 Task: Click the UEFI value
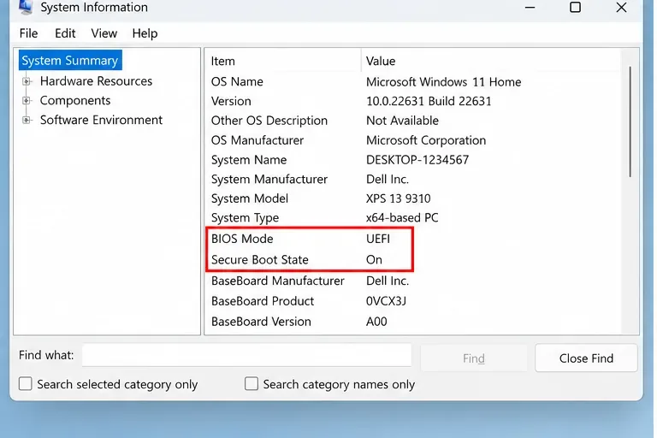378,239
